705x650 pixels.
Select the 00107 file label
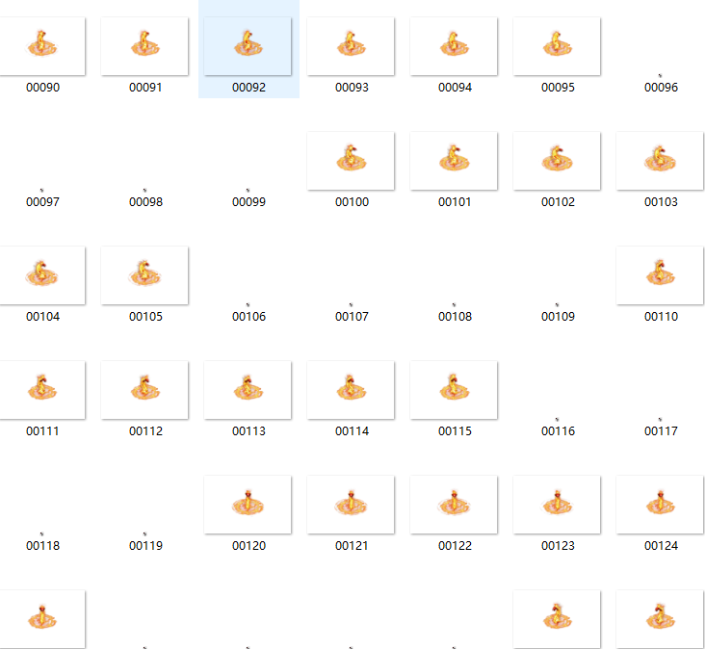352,317
